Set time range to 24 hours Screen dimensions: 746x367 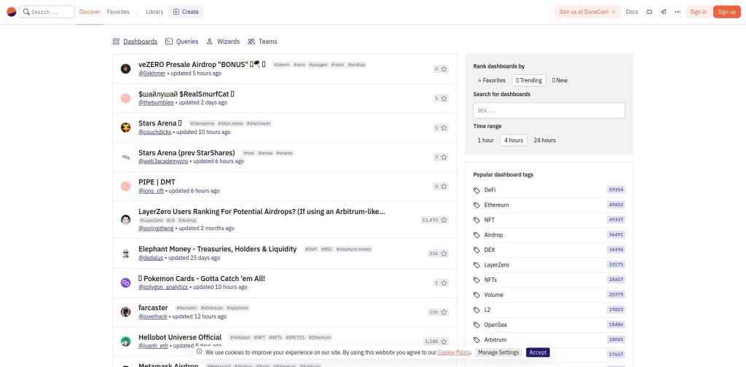point(545,141)
